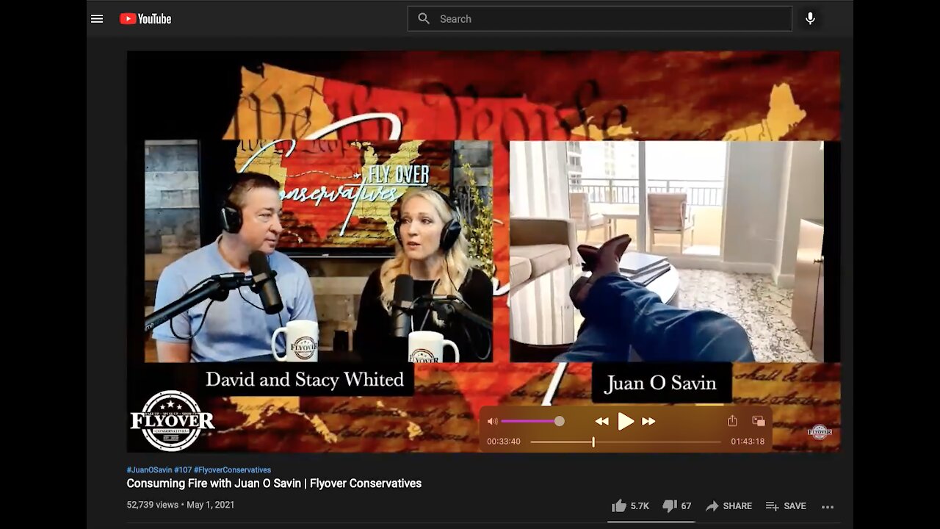Click the SHARE button
Image resolution: width=940 pixels, height=529 pixels.
728,506
